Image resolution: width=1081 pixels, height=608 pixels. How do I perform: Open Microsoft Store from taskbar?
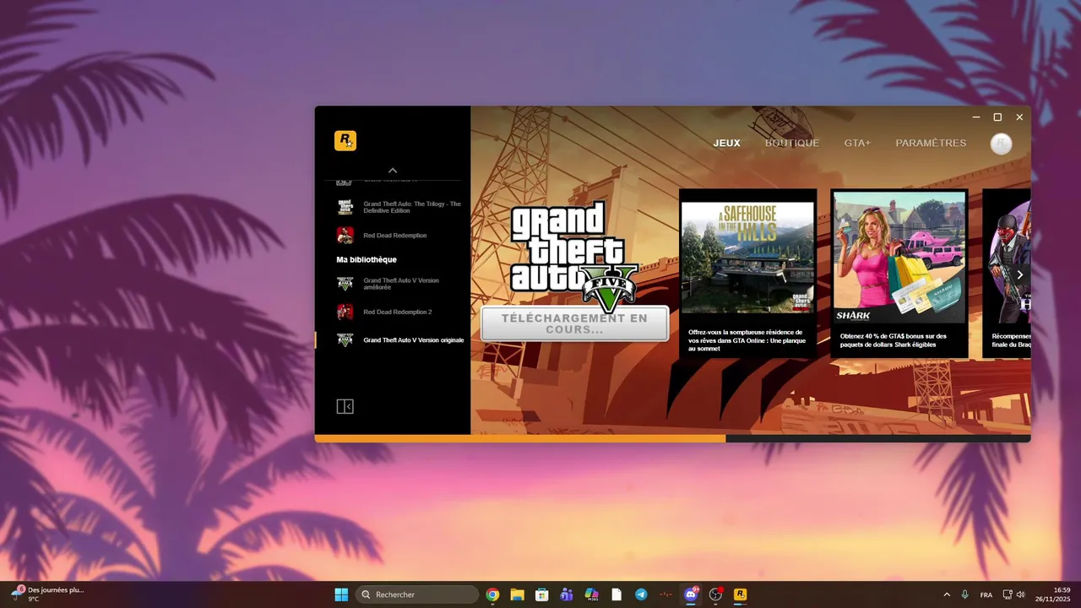(x=542, y=594)
